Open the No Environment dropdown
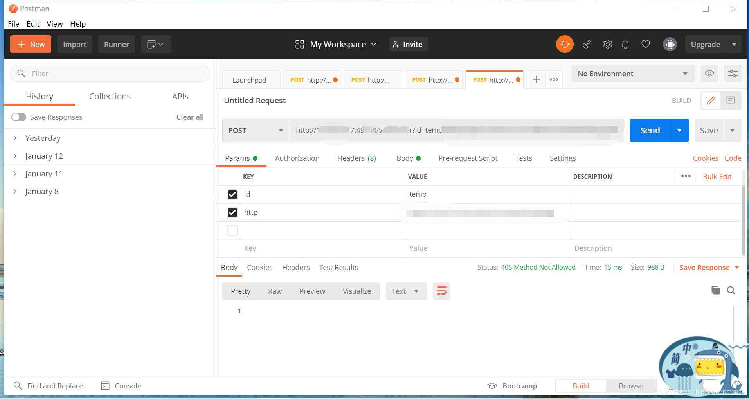This screenshot has height=399, width=749. tap(632, 74)
